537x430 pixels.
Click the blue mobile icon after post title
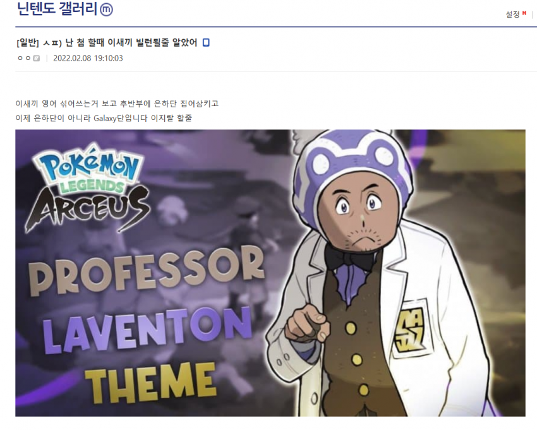tap(206, 42)
